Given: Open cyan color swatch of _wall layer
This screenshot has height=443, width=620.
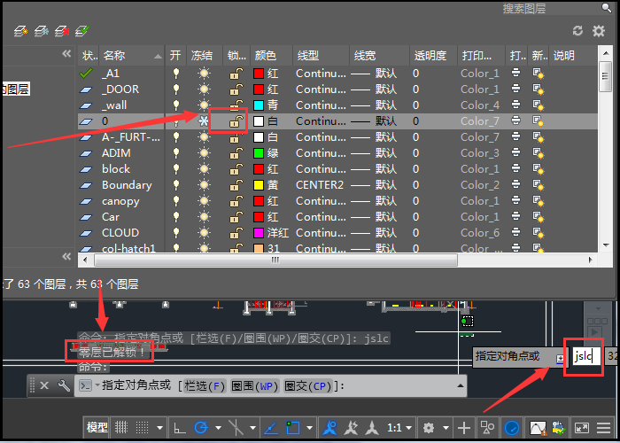Looking at the screenshot, I should (x=259, y=105).
